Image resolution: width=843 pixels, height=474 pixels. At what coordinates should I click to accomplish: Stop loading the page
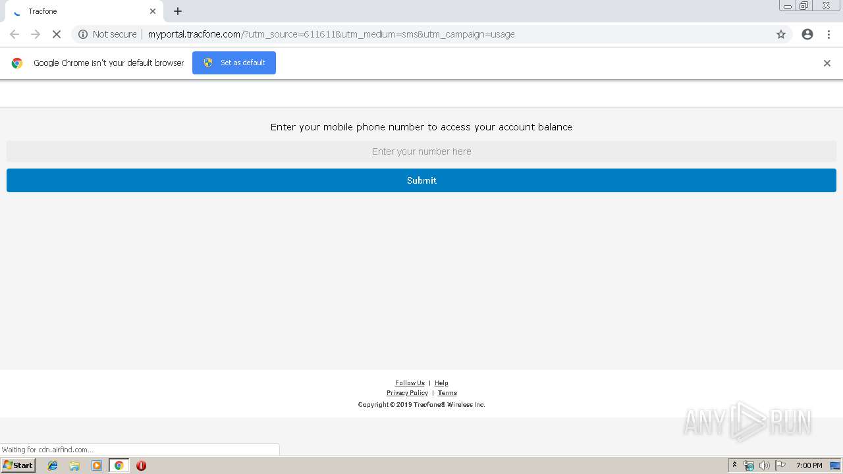57,34
